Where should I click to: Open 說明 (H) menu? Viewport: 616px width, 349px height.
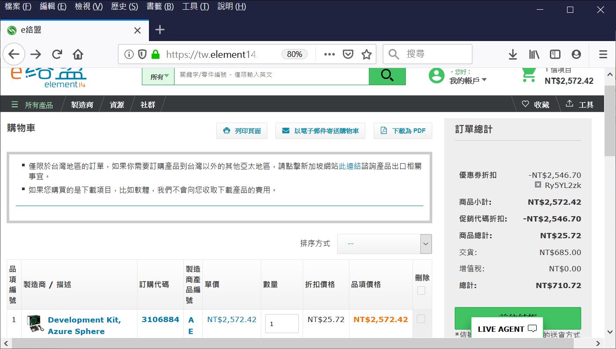(x=232, y=7)
